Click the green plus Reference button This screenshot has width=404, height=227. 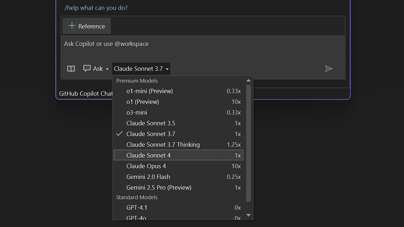click(87, 26)
